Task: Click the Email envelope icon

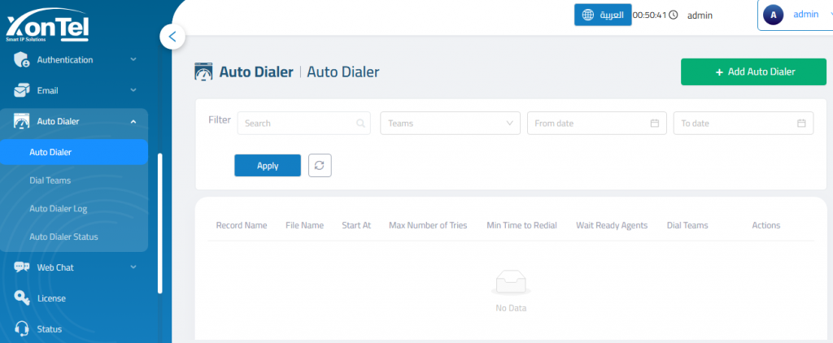Action: point(22,91)
